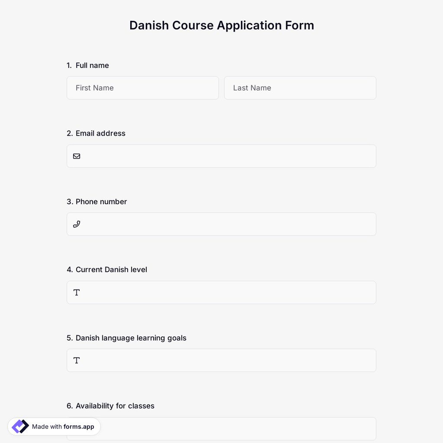Focus the email address input box
The width and height of the screenshot is (443, 443).
[221, 156]
